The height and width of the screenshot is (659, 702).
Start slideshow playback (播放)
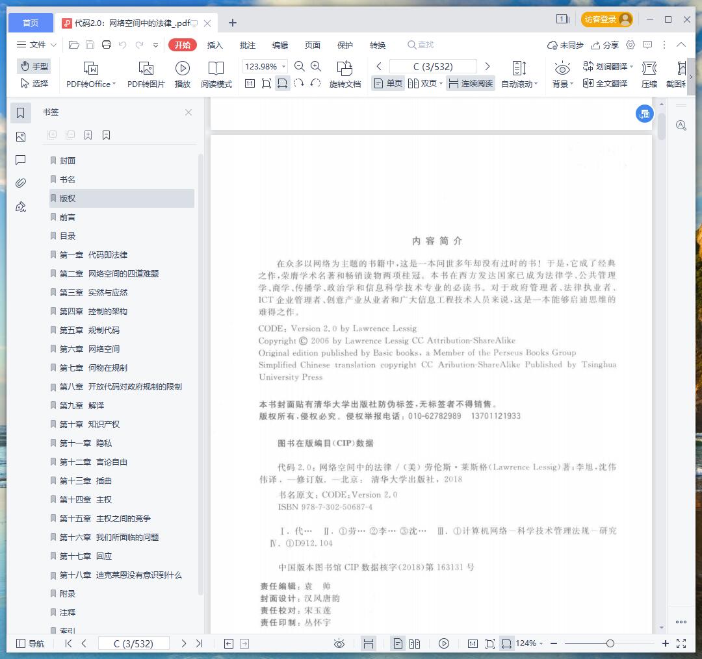pyautogui.click(x=182, y=75)
